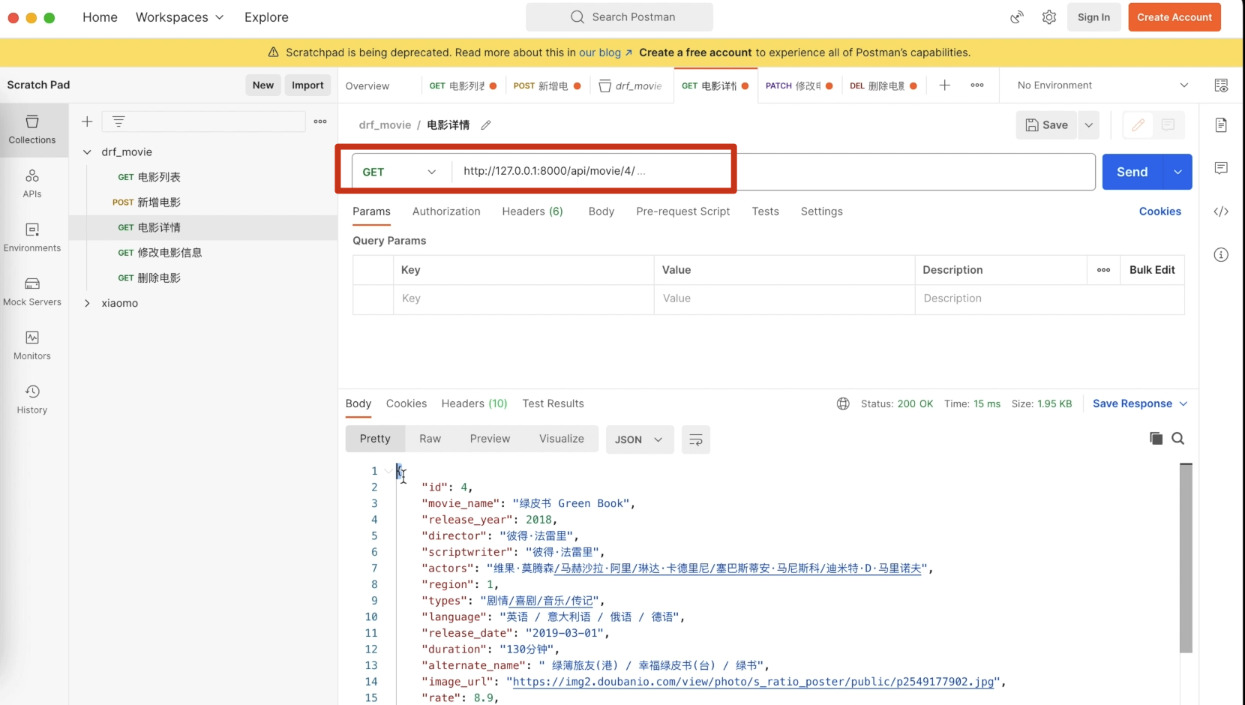Click the response body vertical scrollbar
The width and height of the screenshot is (1245, 705).
1186,559
